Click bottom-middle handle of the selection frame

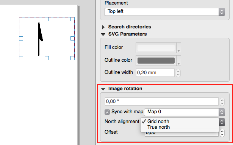47,58
